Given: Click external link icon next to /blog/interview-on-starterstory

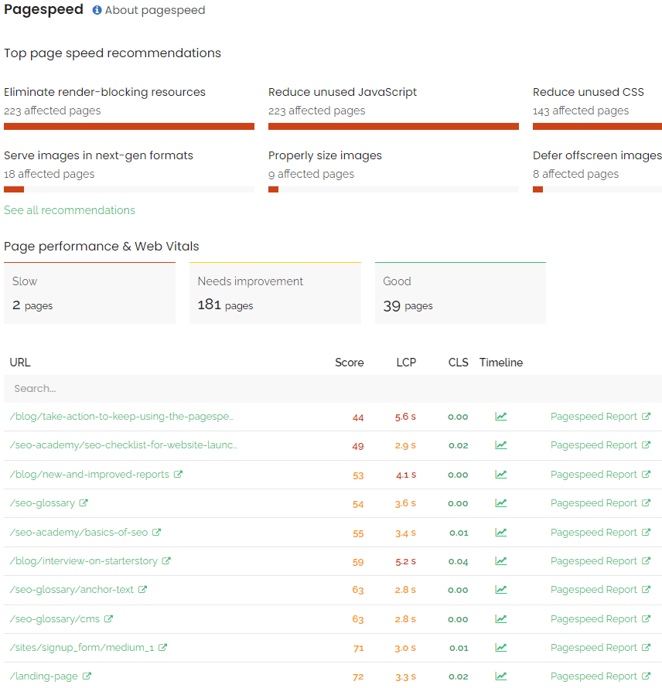Looking at the screenshot, I should [x=166, y=560].
